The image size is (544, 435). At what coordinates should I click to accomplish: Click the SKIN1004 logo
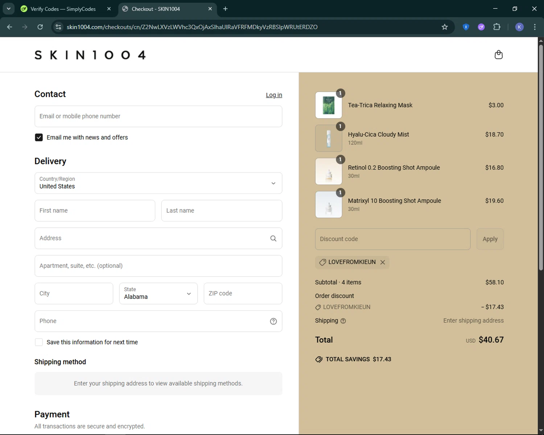[90, 55]
